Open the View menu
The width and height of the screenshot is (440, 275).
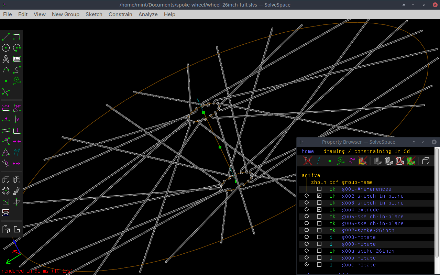point(40,14)
